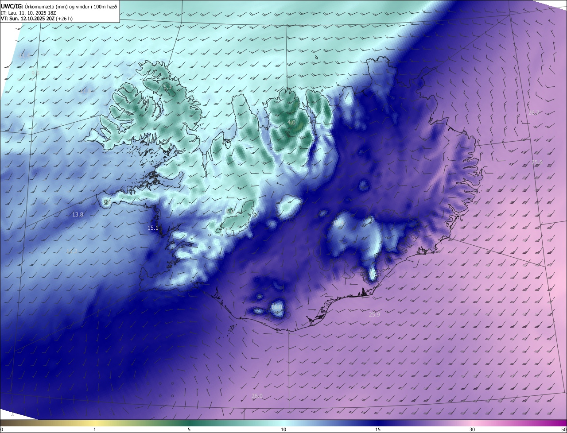Viewport: 567px width, 433px height.
Task: Click the 11.2 value label
Action: coord(71,251)
